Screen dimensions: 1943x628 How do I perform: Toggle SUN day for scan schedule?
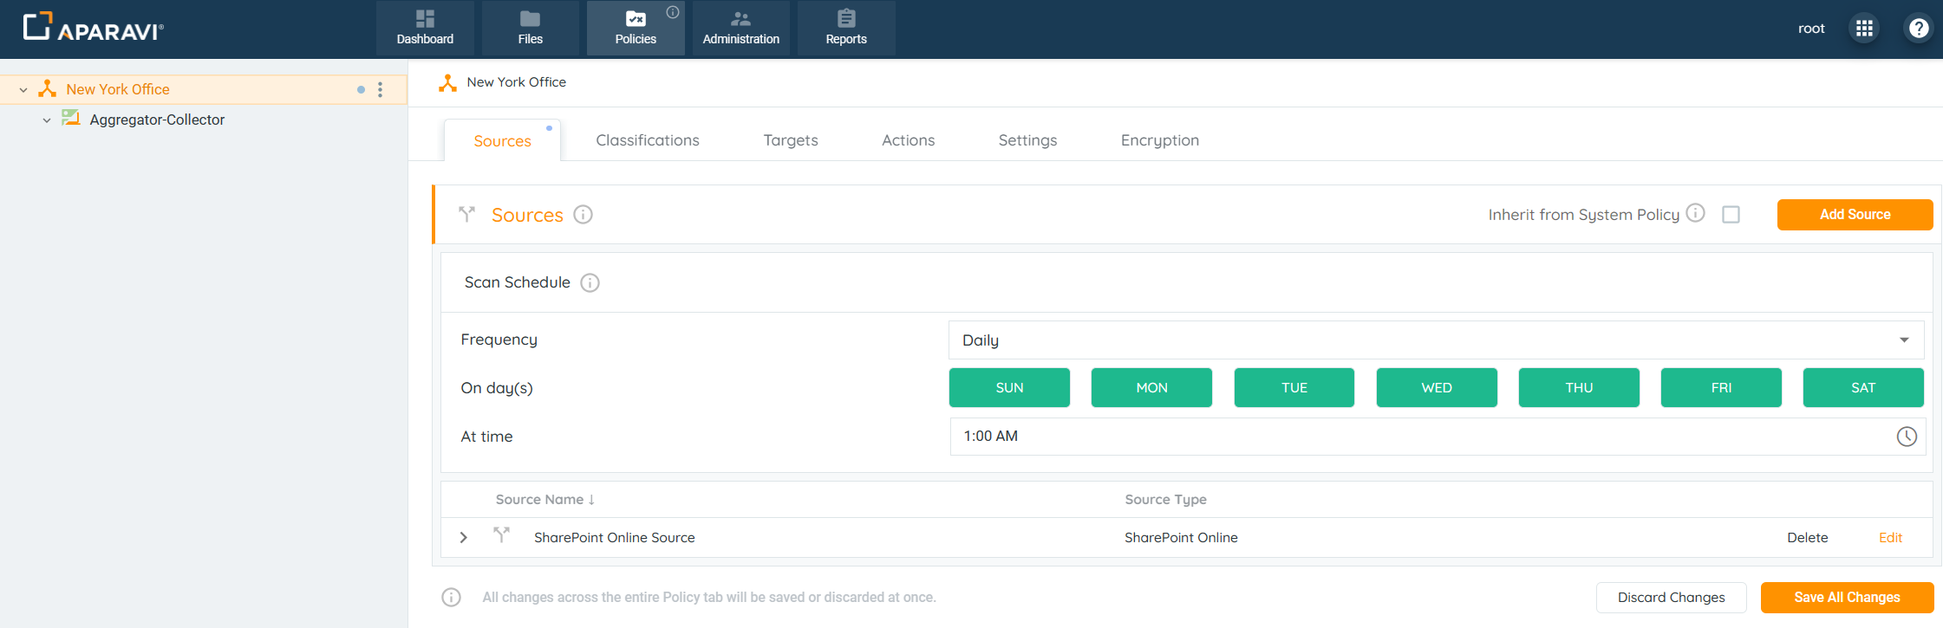pos(1009,388)
